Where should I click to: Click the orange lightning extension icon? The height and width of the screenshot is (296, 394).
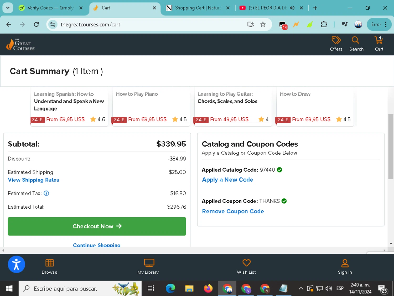click(x=296, y=24)
